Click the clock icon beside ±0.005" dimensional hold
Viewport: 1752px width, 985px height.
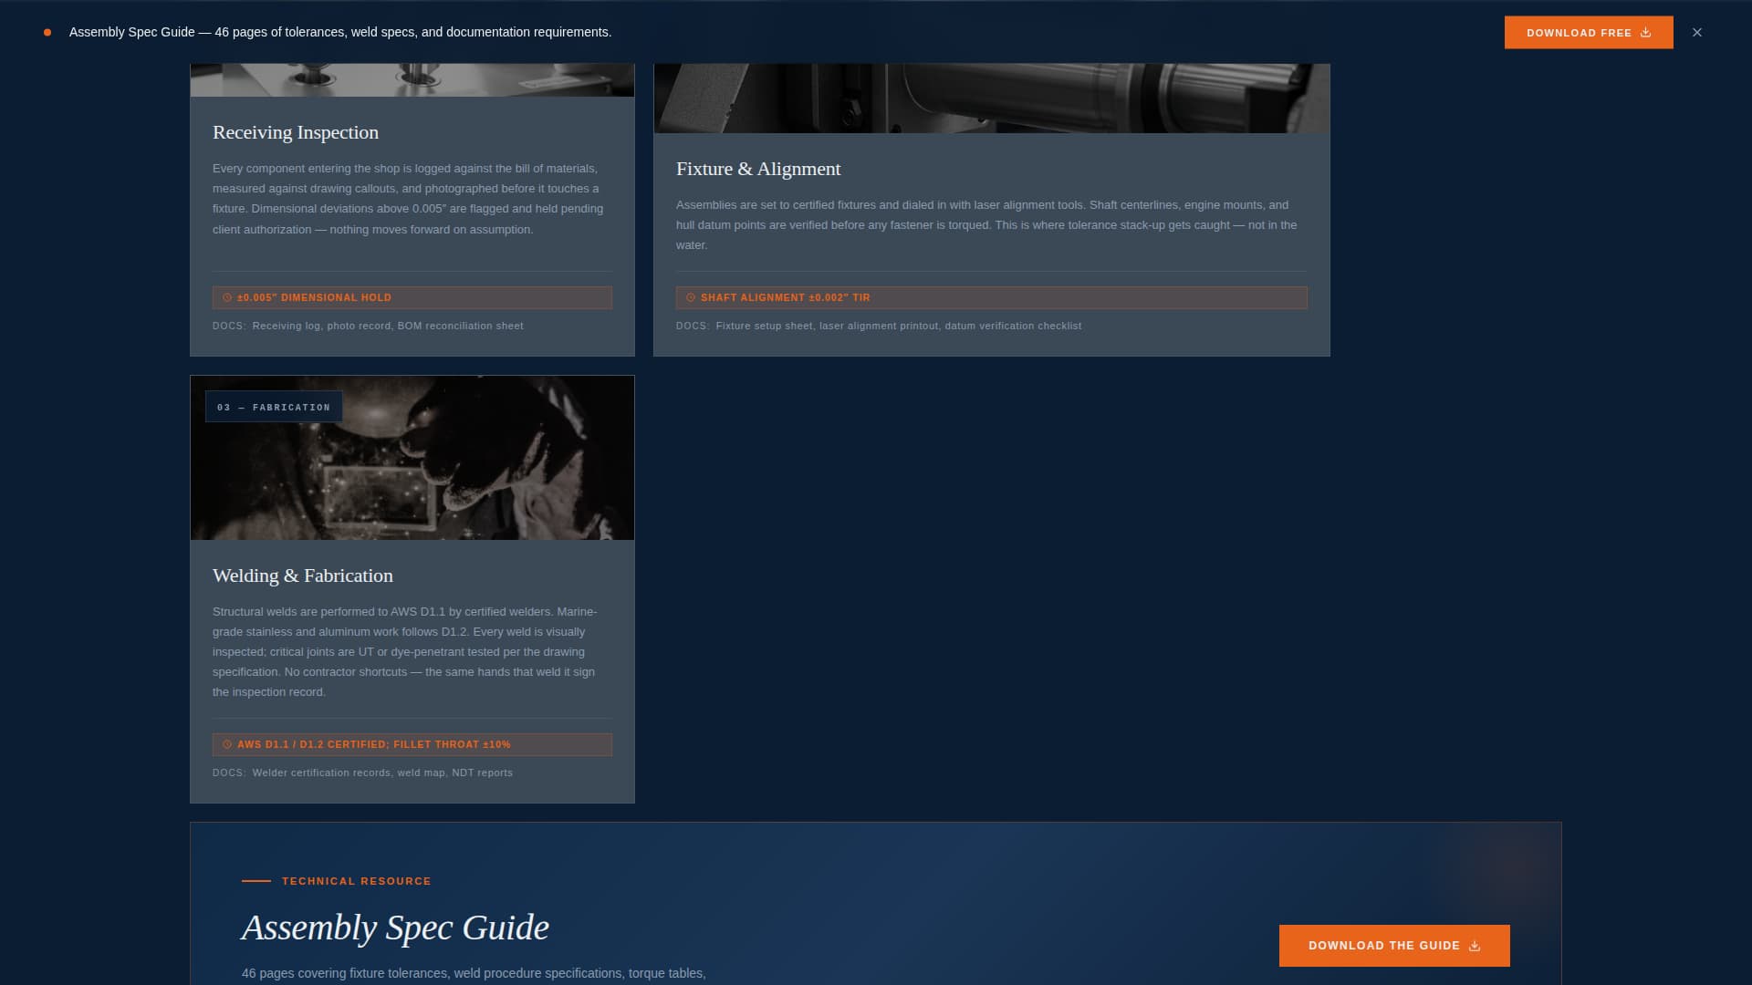click(x=227, y=297)
